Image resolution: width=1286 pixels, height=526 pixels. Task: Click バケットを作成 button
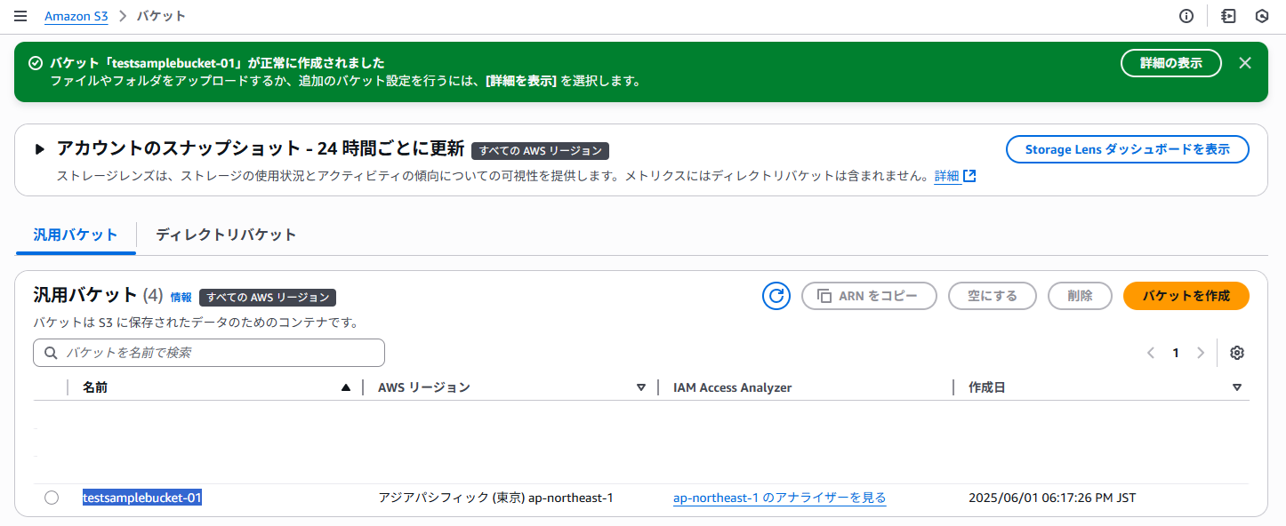(x=1186, y=296)
